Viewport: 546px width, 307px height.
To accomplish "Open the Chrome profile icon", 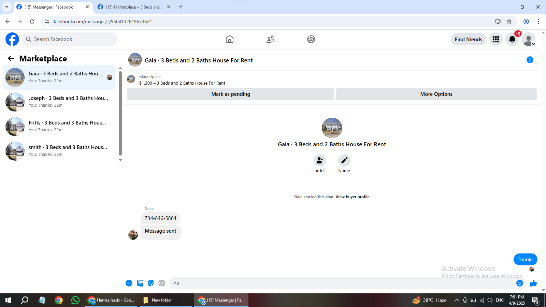I will pyautogui.click(x=526, y=21).
